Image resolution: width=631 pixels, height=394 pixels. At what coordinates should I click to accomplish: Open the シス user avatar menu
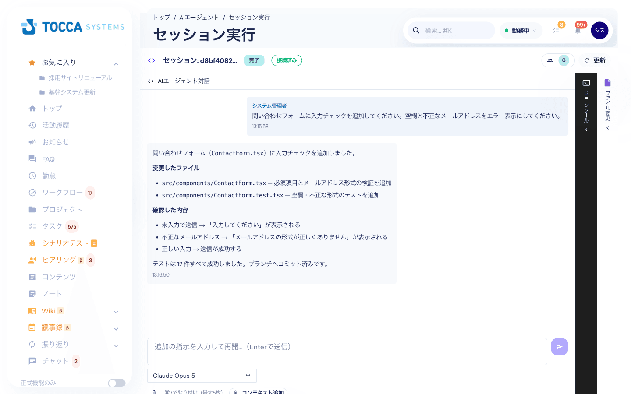(599, 31)
